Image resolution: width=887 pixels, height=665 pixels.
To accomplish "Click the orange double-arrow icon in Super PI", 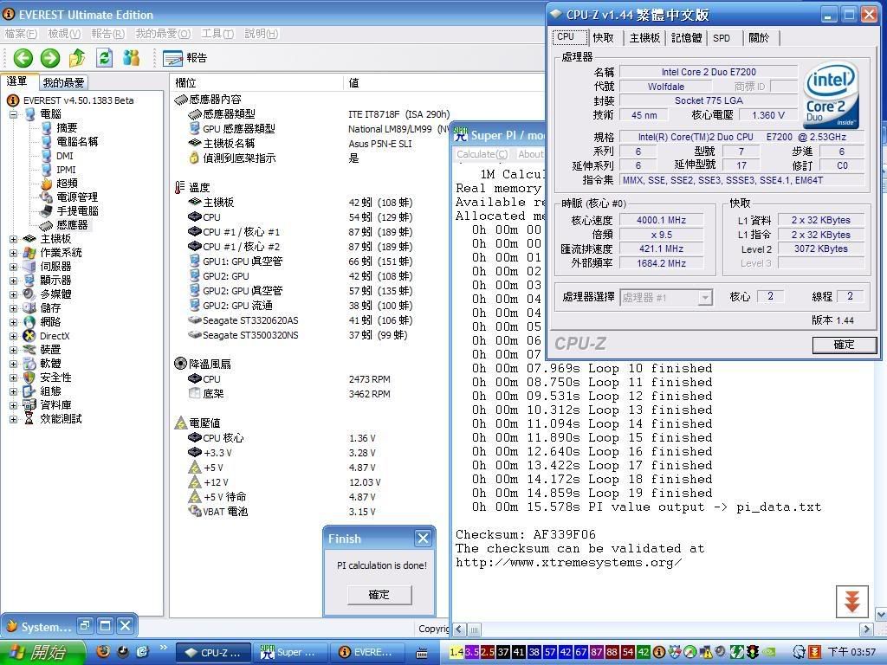I will point(851,602).
